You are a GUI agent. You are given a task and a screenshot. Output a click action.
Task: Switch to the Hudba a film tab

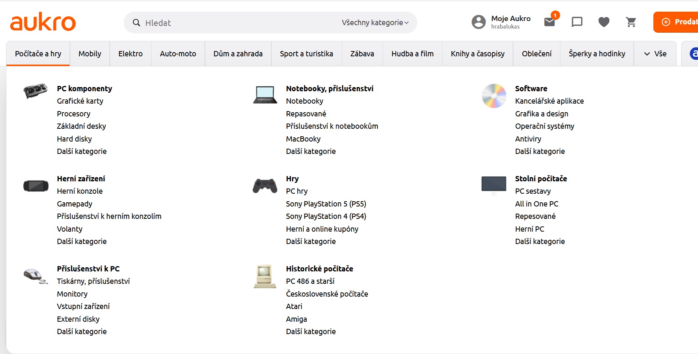coord(412,54)
